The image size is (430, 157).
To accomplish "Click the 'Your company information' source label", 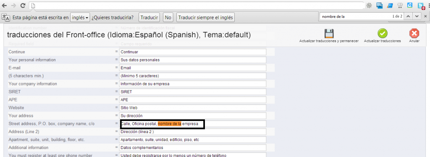I will (33, 84).
